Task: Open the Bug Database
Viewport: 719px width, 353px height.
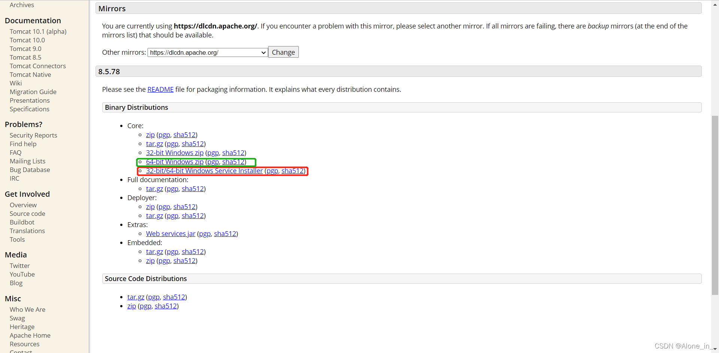Action: coord(30,170)
